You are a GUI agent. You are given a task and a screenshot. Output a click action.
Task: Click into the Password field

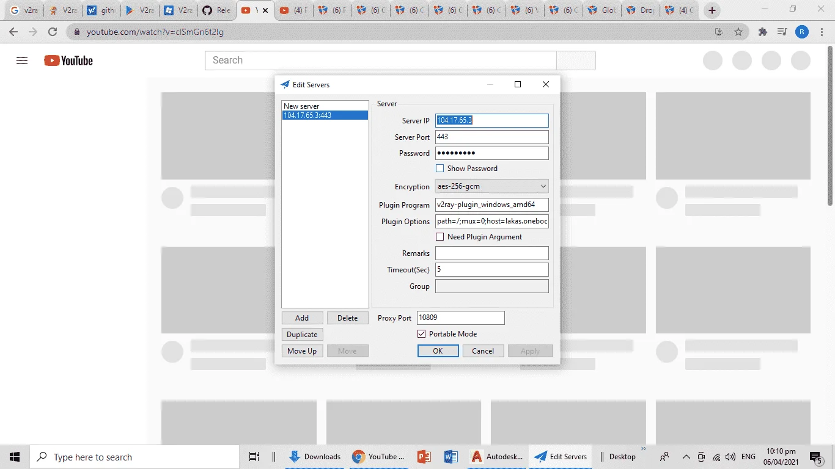492,153
